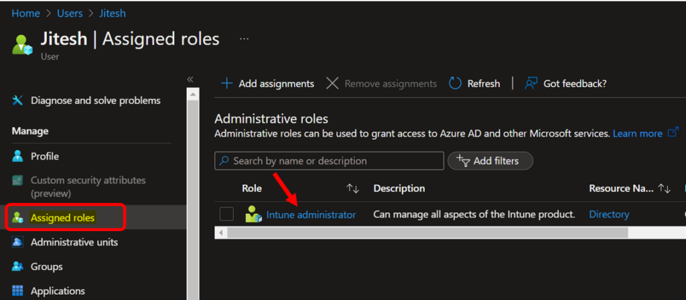Click the role description text about Intune

tap(474, 214)
